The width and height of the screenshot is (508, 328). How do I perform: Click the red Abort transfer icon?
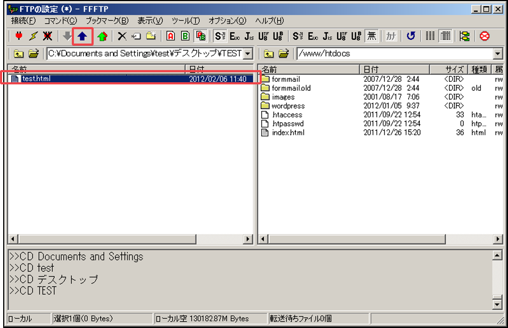click(x=485, y=36)
